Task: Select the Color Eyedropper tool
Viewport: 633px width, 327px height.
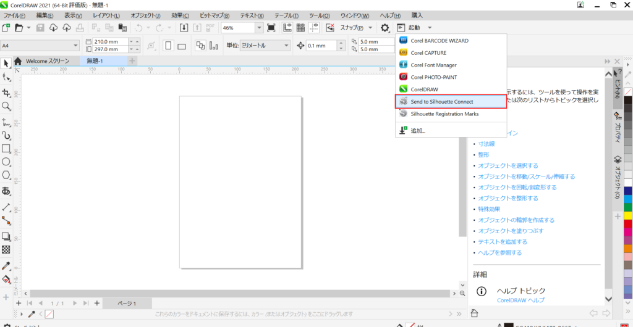Action: point(6,265)
